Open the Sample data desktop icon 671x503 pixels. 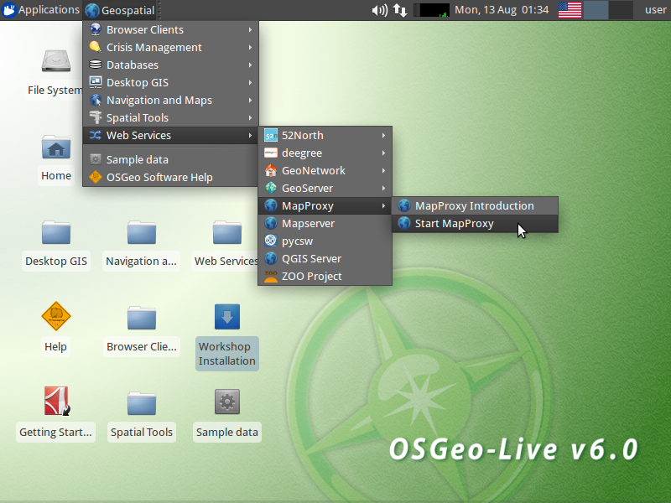coord(227,402)
